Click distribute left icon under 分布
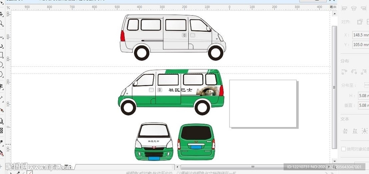Image resolution: width=369 pixels, height=174 pixels. click(x=344, y=72)
